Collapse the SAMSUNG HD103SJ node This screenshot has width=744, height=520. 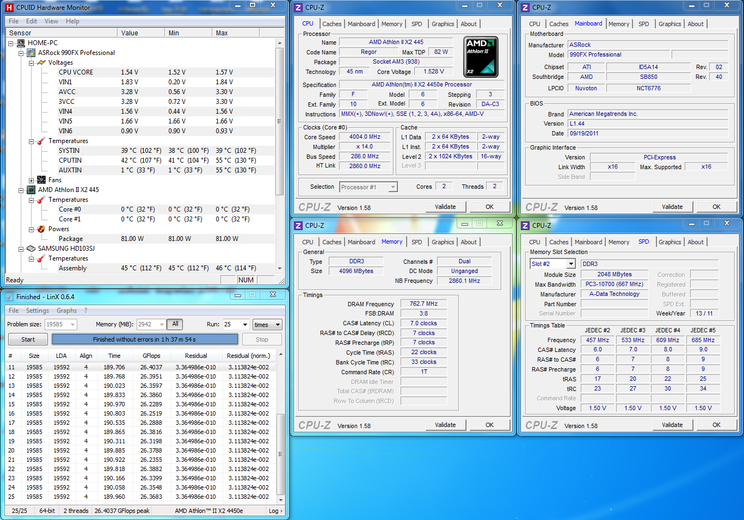(21, 249)
